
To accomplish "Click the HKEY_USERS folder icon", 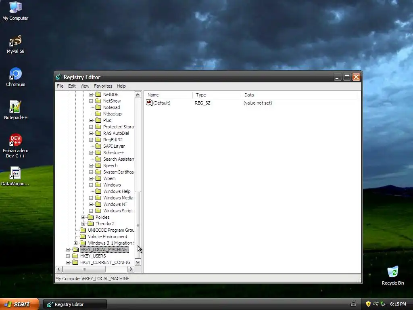I will point(75,256).
